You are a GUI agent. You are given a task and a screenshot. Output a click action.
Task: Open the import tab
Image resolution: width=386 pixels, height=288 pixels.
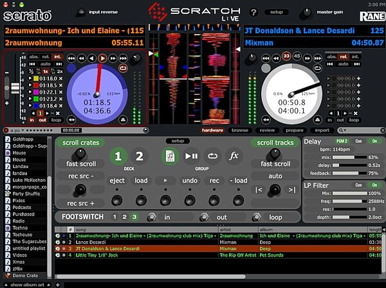point(322,130)
